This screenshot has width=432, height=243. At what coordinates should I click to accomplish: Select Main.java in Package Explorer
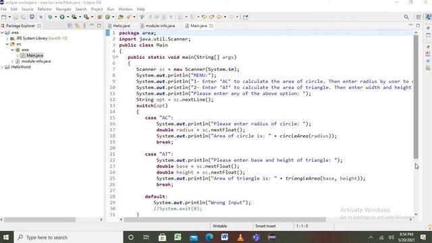[x=34, y=55]
